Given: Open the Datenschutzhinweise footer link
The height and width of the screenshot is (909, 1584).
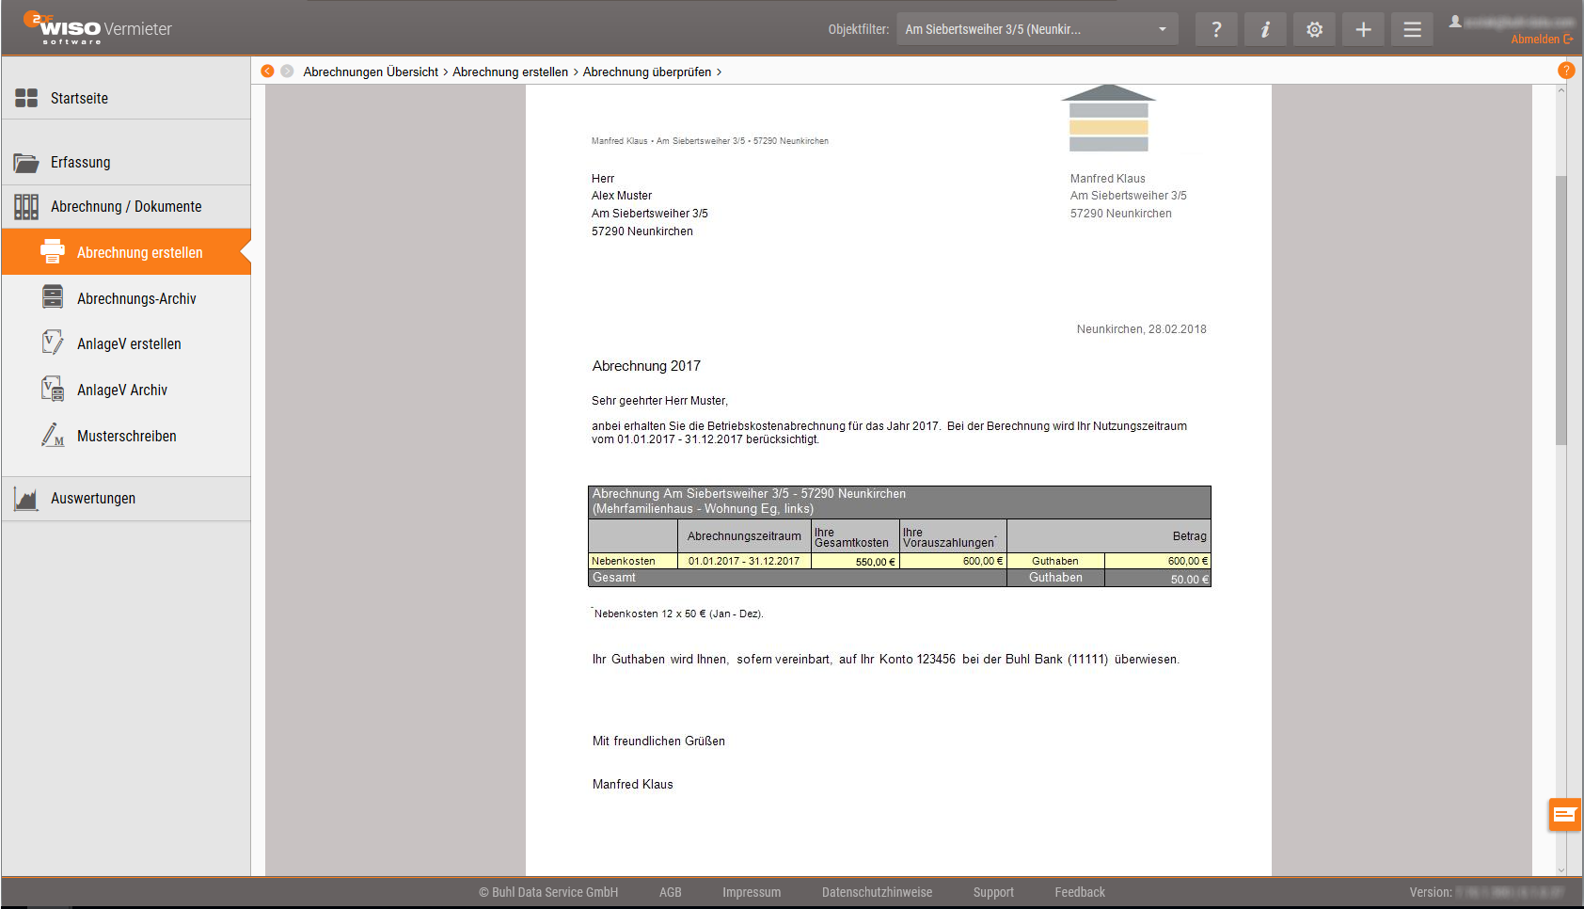Looking at the screenshot, I should pos(877,892).
